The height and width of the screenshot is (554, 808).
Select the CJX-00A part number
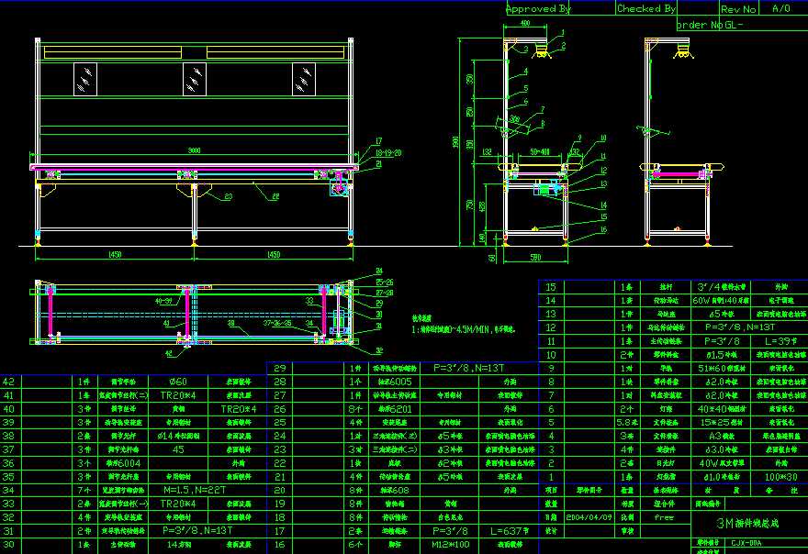click(746, 543)
